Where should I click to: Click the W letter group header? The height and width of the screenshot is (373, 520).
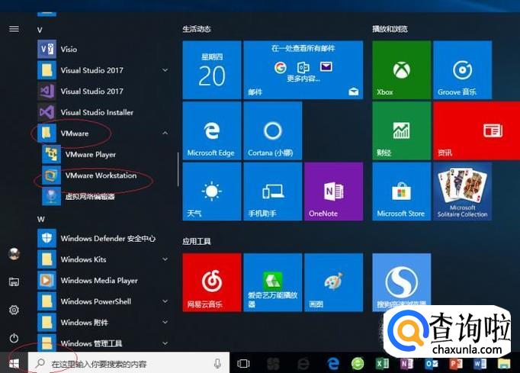click(40, 219)
